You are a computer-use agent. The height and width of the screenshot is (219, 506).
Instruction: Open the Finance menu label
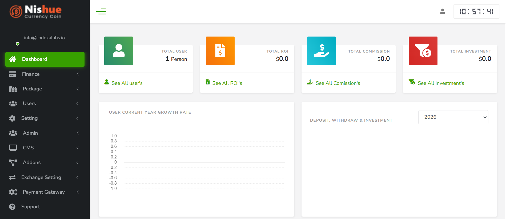31,74
